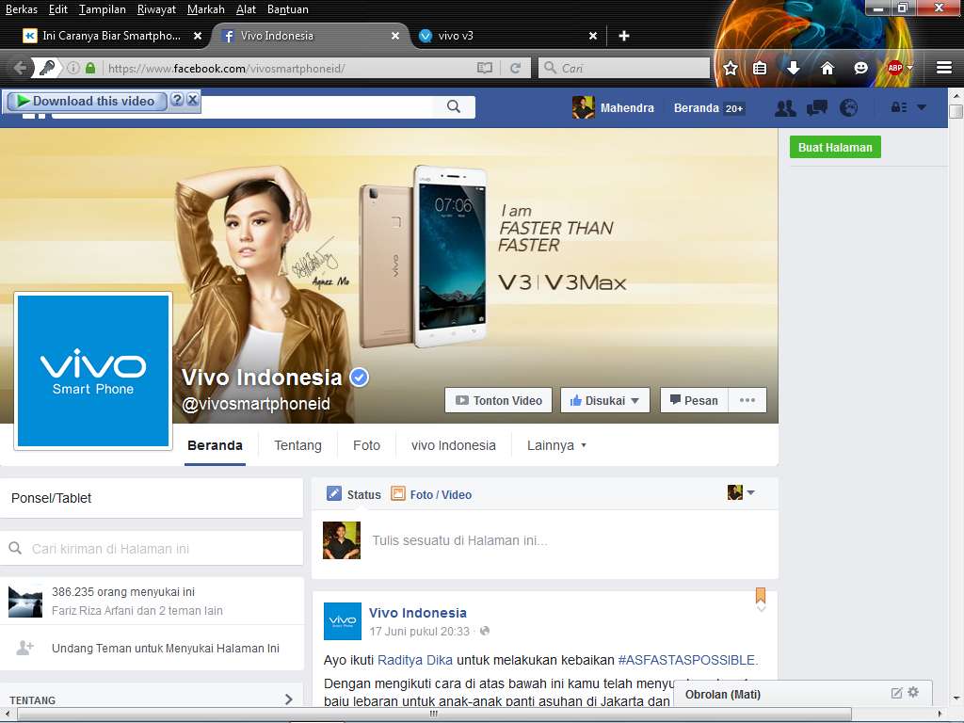Select the vivo Indonesia page tab
This screenshot has width=964, height=723.
[x=453, y=445]
